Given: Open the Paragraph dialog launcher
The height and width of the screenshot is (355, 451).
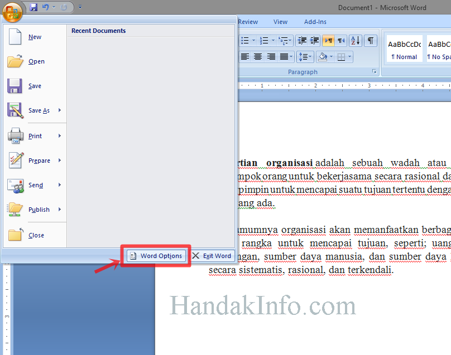Looking at the screenshot, I should [374, 71].
